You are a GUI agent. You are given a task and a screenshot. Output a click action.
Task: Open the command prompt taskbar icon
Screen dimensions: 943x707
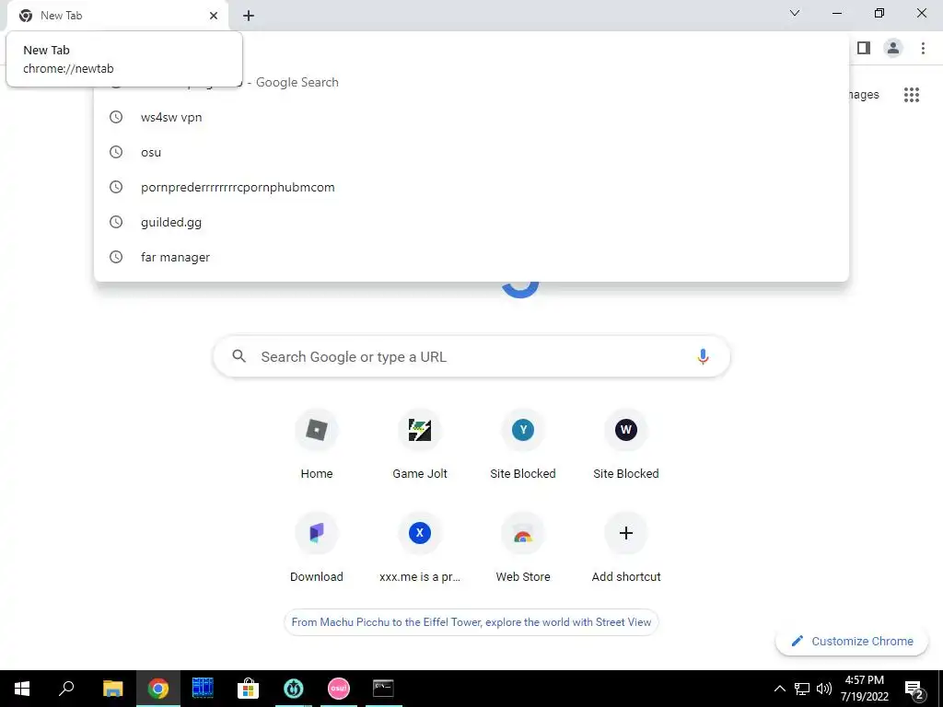pyautogui.click(x=383, y=689)
